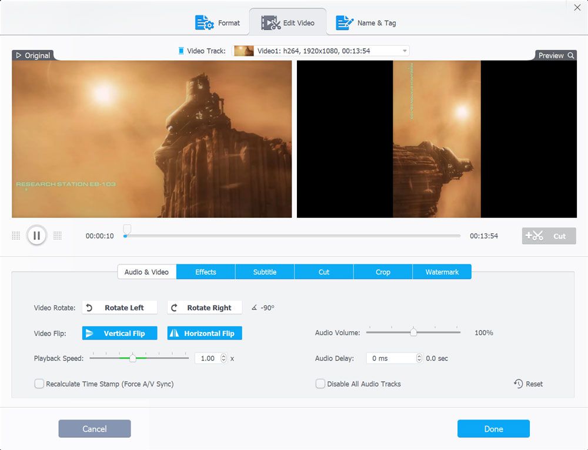This screenshot has width=588, height=450.
Task: Open the Format tab
Action: 218,23
